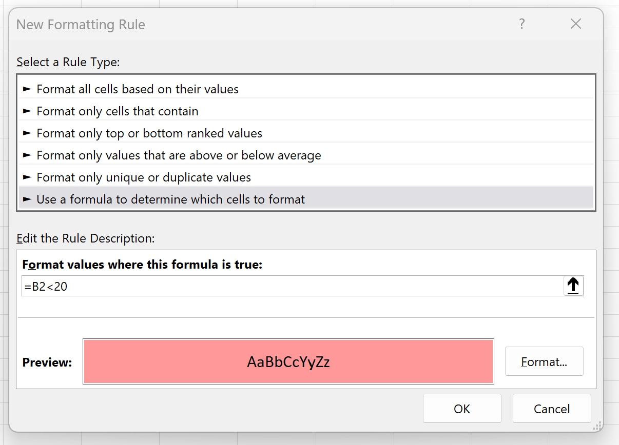Select 'Format only top or bottom ranked values'
Viewport: 619px width, 445px height.
coord(149,133)
